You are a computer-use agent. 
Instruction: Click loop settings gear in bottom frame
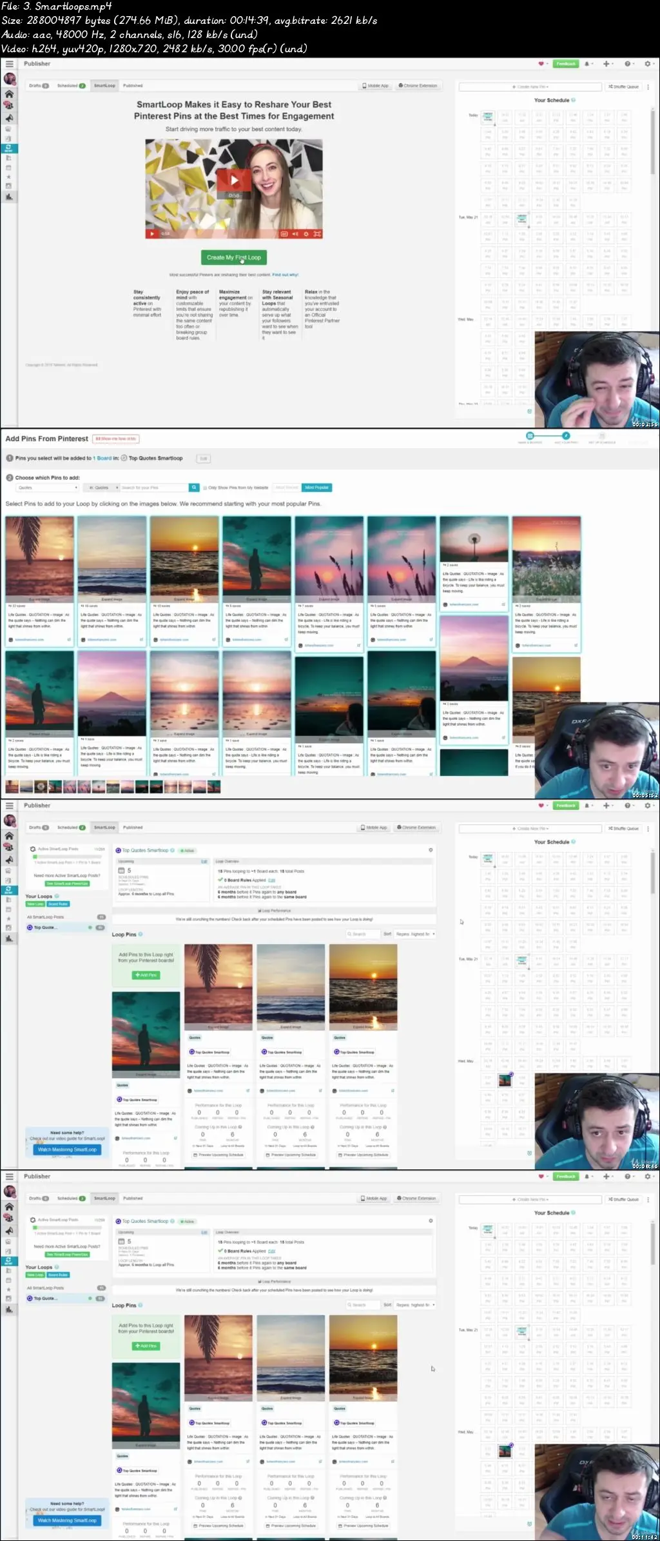(x=431, y=1221)
